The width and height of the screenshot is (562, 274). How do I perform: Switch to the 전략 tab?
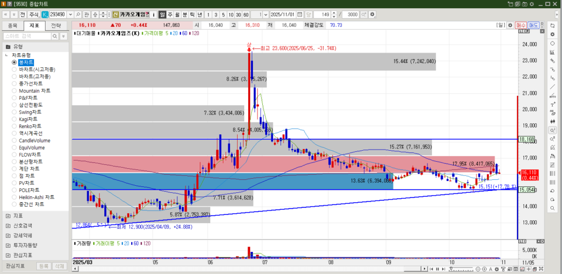(55, 26)
